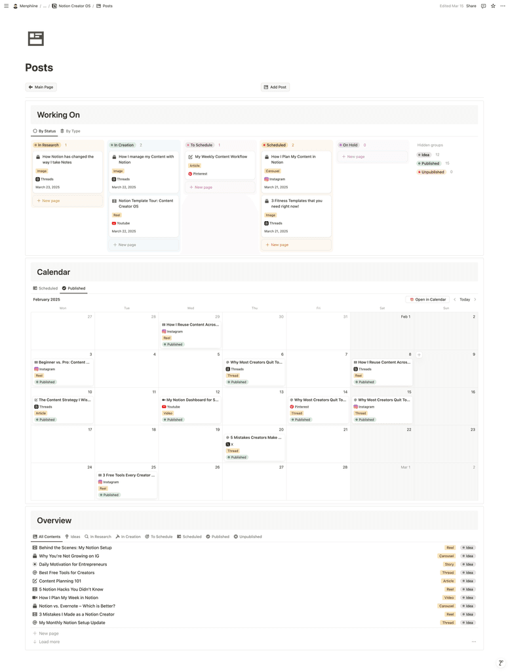Click icon of 'Behind the Scenes: My Notion Setup'
Viewport: 510px width, 672px height.
click(35, 548)
